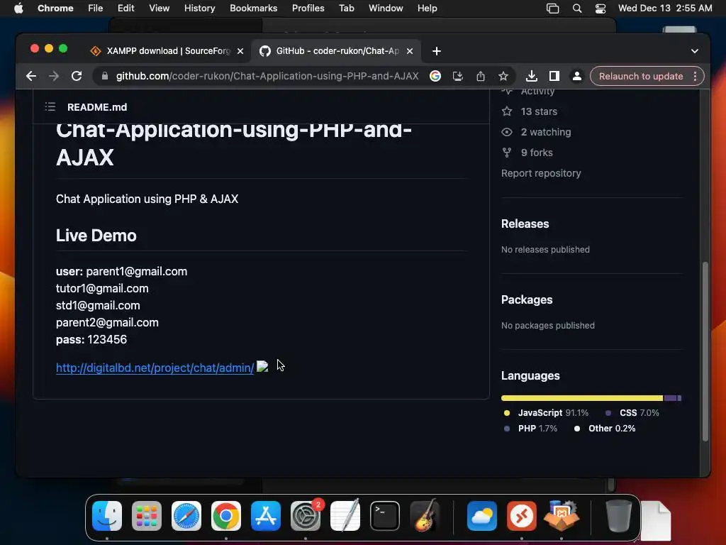The height and width of the screenshot is (545, 726).
Task: Close the GitHub Chat-Application tab
Action: 410,51
